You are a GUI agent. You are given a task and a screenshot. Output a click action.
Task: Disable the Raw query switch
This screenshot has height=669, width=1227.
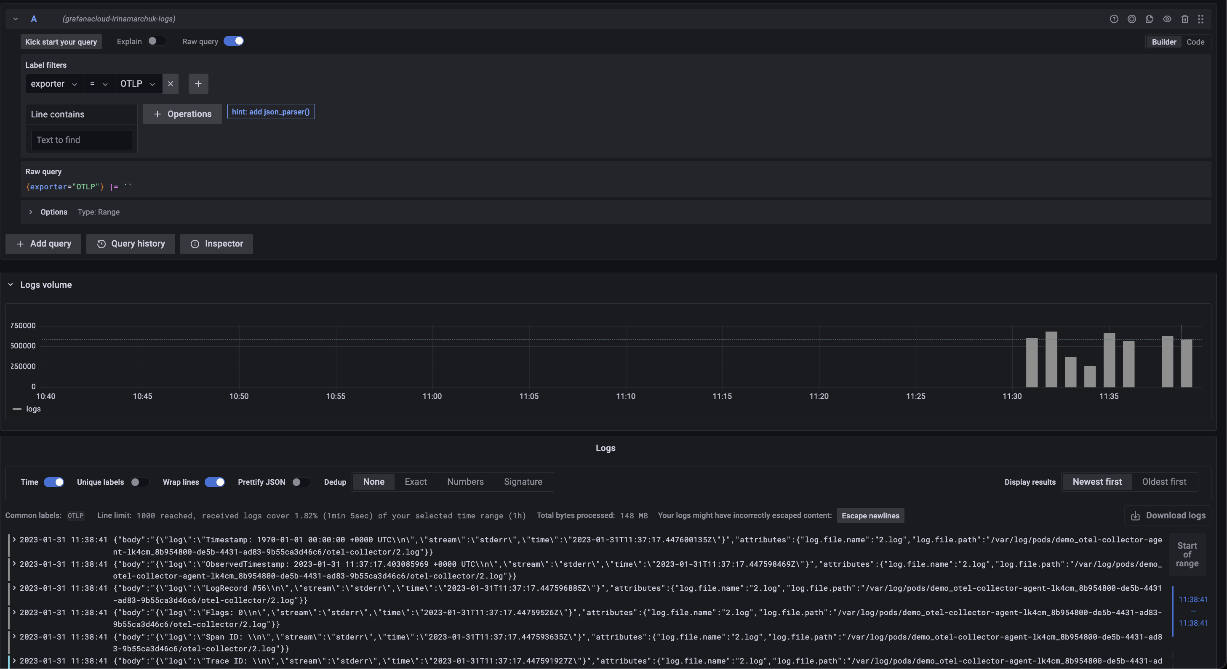(x=233, y=41)
